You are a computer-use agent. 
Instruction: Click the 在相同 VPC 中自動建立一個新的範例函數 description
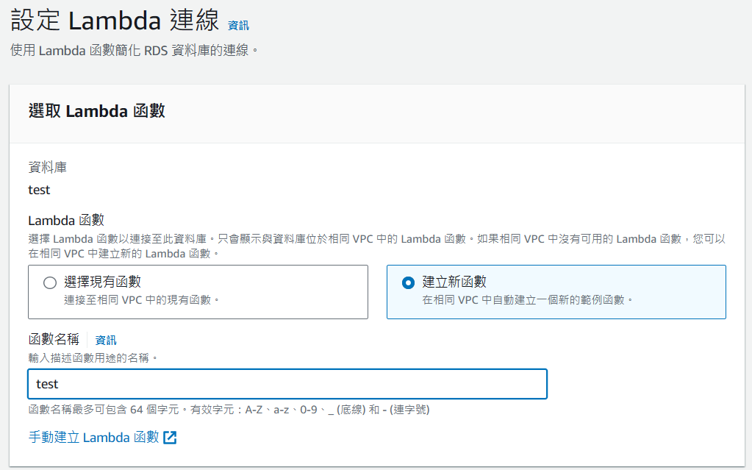pos(528,300)
